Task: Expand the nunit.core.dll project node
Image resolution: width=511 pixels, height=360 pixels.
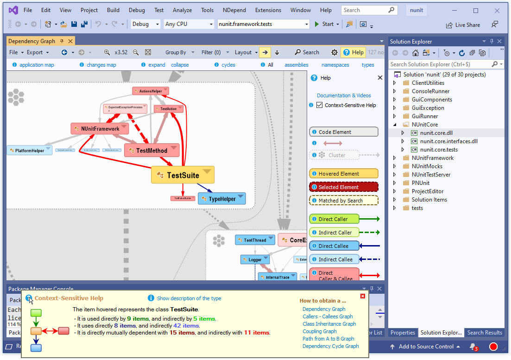Action: click(403, 133)
